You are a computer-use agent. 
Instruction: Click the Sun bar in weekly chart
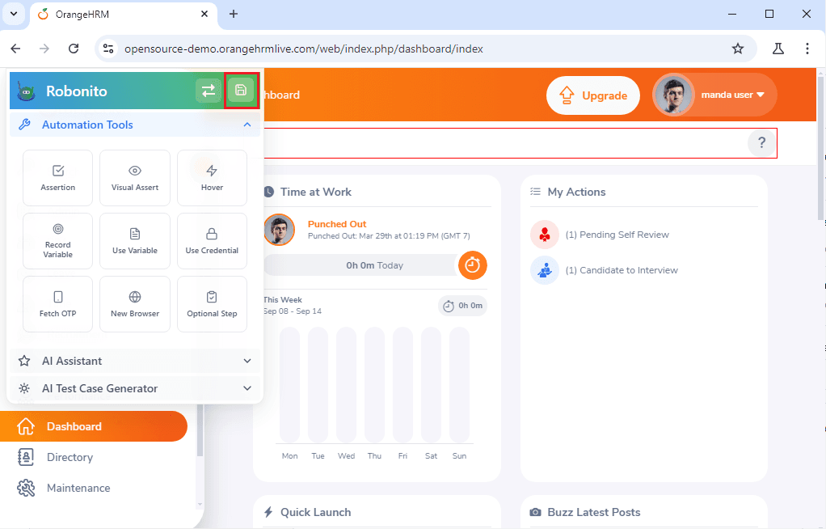pos(459,384)
